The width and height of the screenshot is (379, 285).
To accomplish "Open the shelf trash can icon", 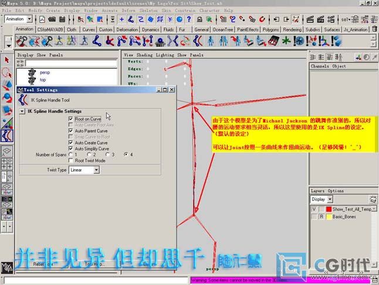I will pos(374,29).
